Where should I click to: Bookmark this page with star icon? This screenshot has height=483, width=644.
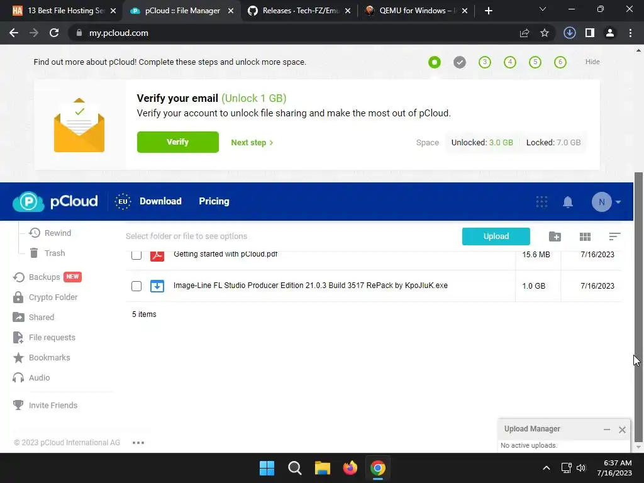click(545, 33)
